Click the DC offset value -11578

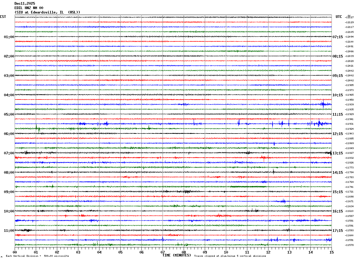coord(349,245)
